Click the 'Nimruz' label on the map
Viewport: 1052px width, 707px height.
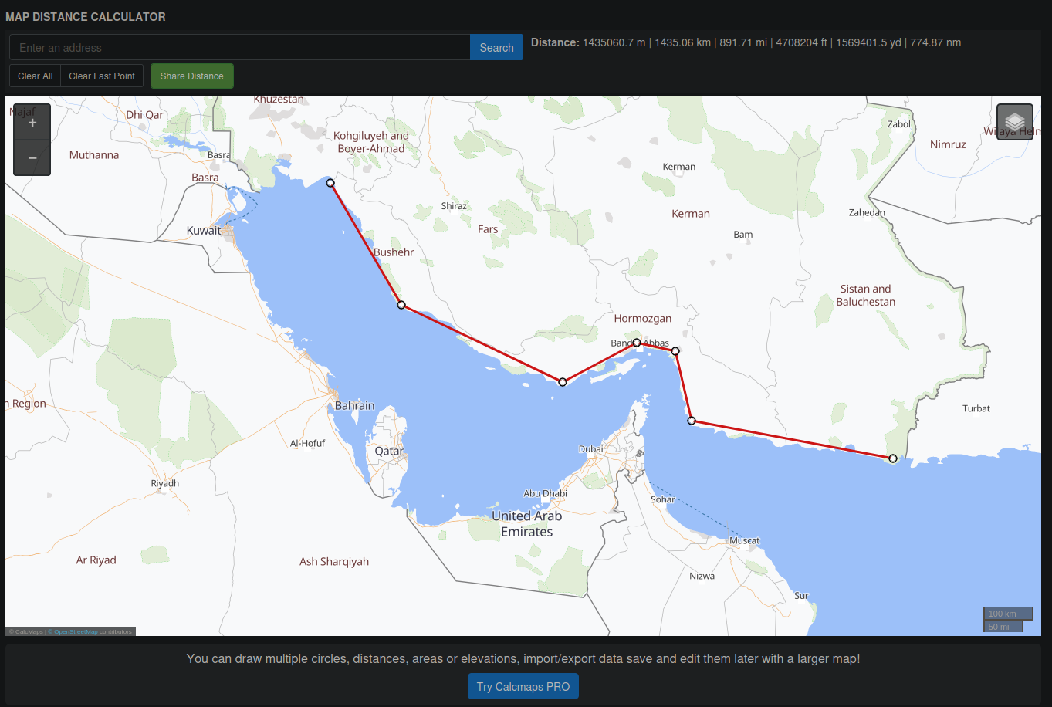coord(948,144)
